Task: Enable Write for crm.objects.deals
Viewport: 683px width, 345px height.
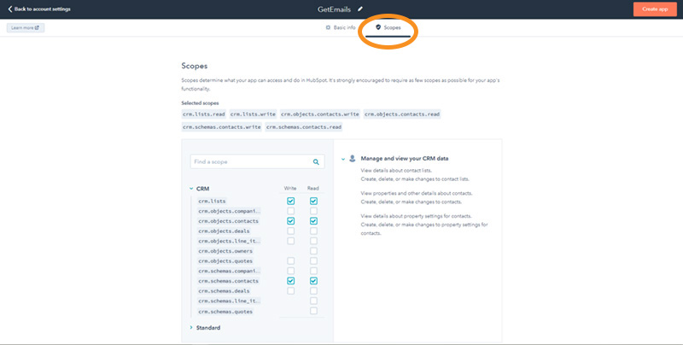Action: click(290, 231)
